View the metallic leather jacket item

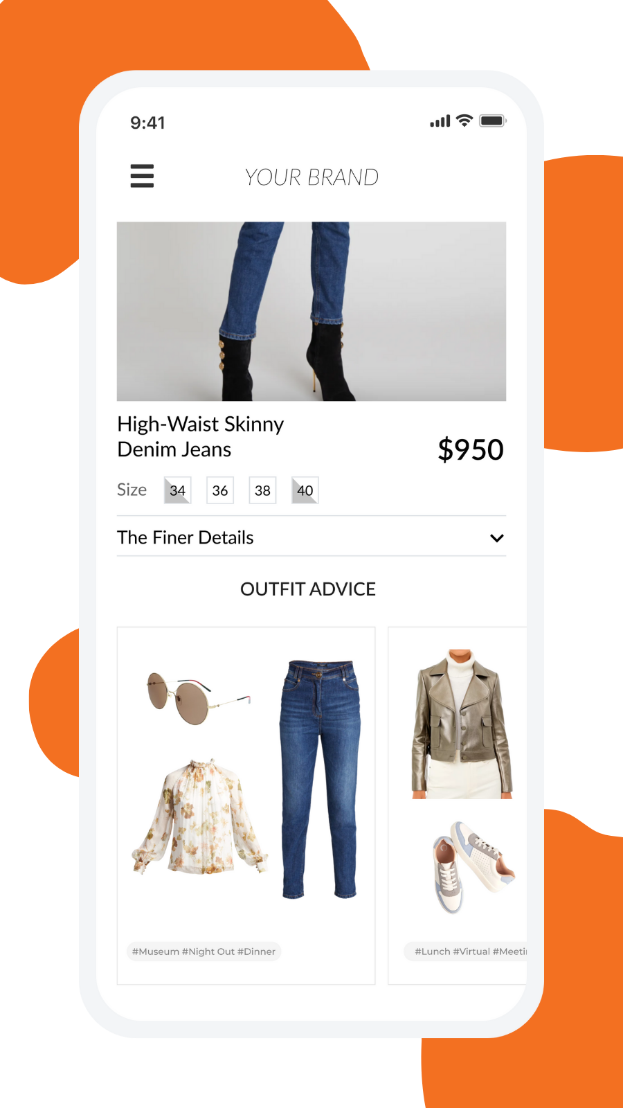[462, 724]
